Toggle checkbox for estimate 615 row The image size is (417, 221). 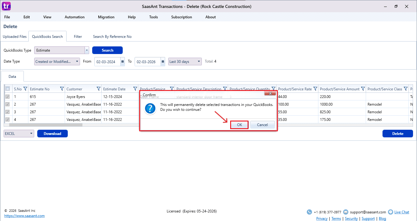(x=8, y=97)
